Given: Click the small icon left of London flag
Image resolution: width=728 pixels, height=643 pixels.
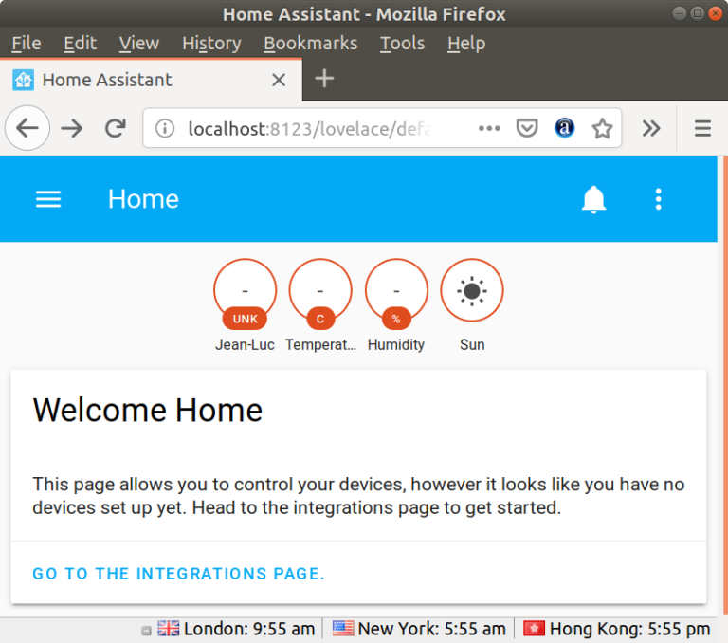Looking at the screenshot, I should click(146, 631).
